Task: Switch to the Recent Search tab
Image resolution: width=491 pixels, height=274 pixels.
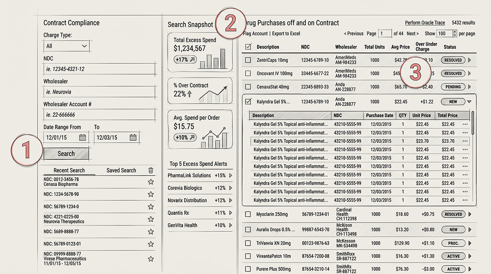Action: coord(69,170)
